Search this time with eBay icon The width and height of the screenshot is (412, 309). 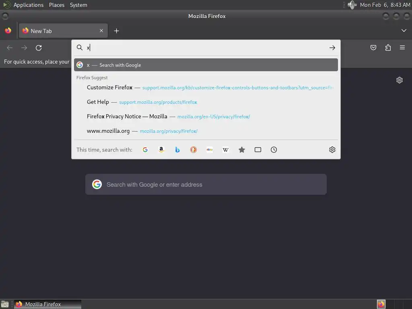pos(210,150)
